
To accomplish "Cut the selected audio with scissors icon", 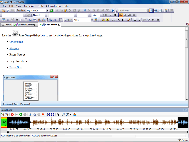I will click(30, 114).
